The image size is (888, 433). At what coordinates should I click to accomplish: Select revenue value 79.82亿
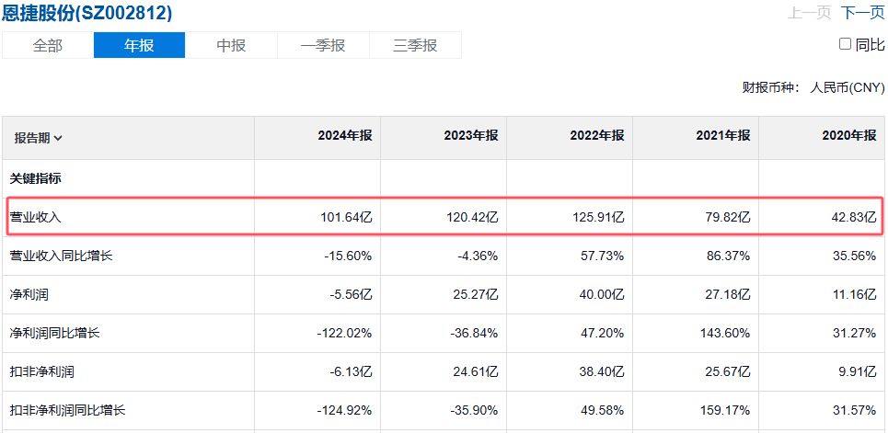point(728,217)
